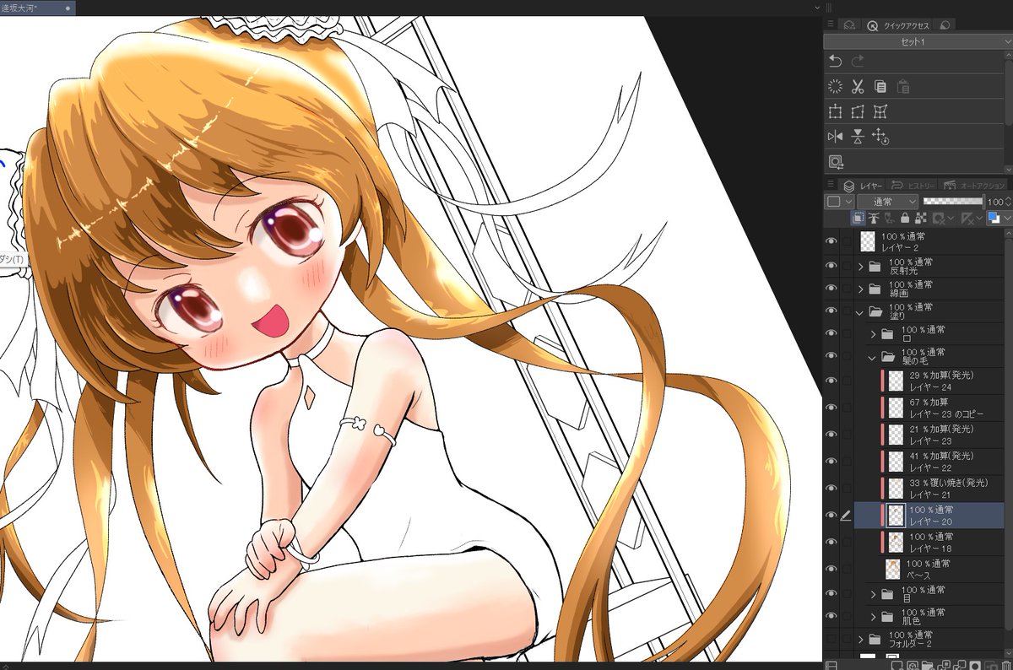Hide the 髪の毛 folder
Screen dimensions: 1013x670
[832, 357]
